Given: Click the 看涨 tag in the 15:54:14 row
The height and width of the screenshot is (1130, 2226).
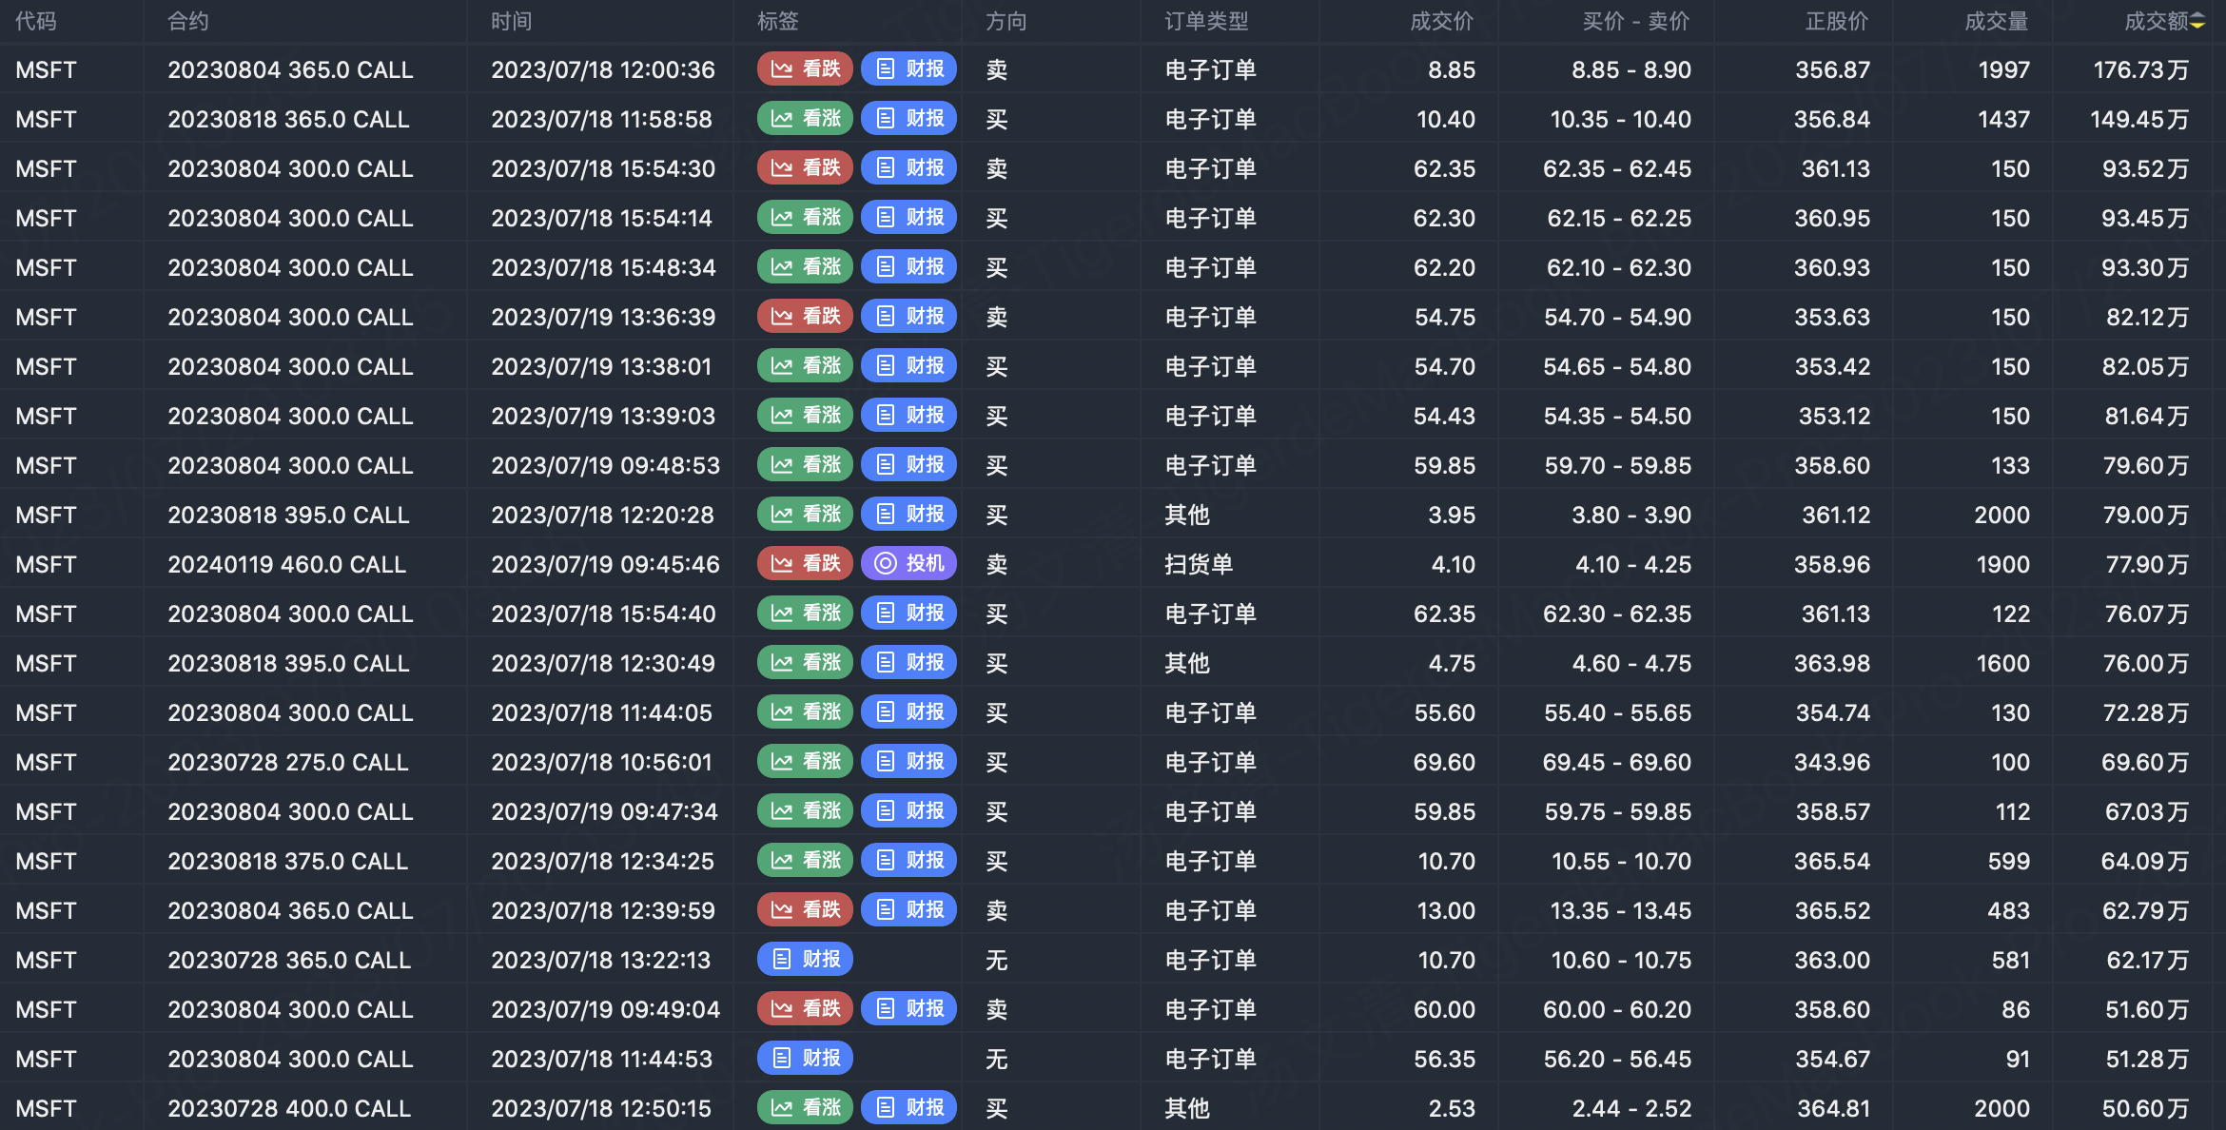Looking at the screenshot, I should tap(805, 217).
